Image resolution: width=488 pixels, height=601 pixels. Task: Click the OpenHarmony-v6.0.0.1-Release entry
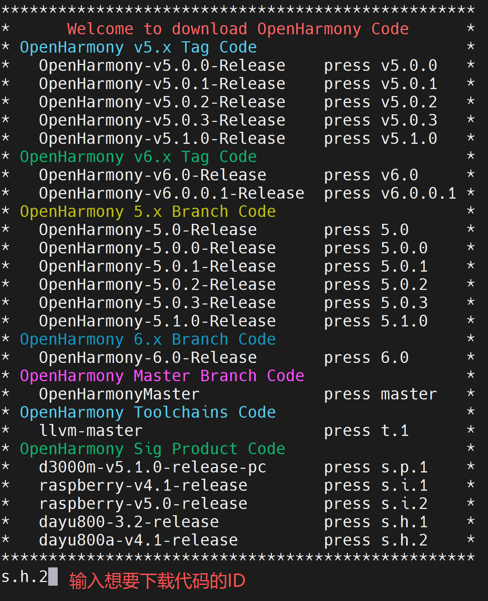[171, 194]
